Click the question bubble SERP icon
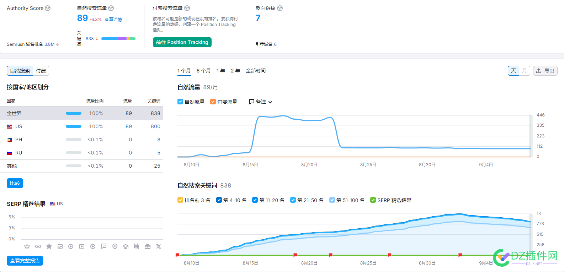The image size is (564, 272). (104, 246)
